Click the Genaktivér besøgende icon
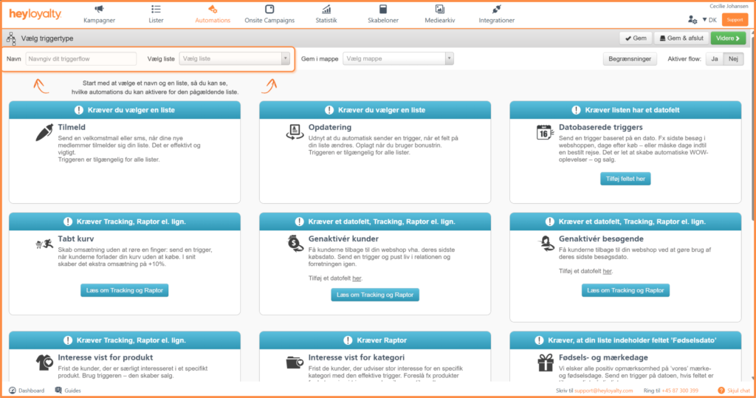The image size is (756, 398). point(545,243)
